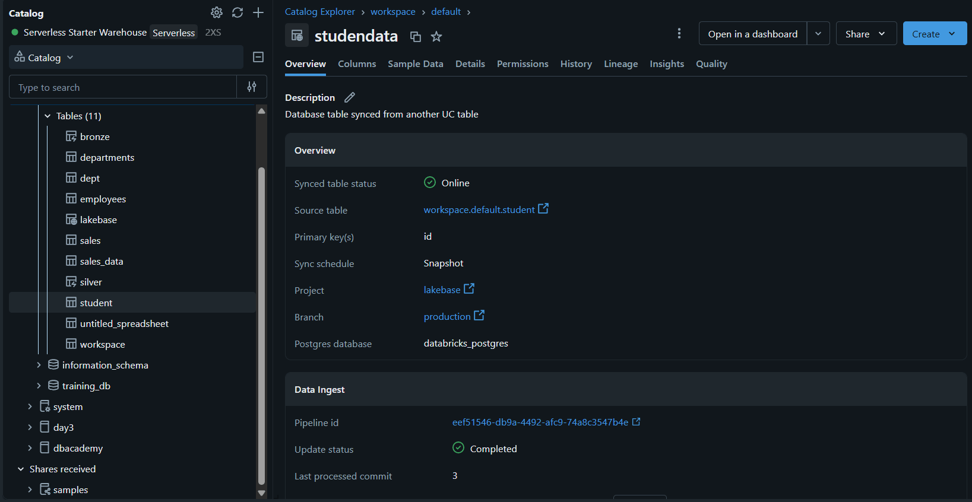The height and width of the screenshot is (502, 972).
Task: Open the Details tab
Action: click(470, 63)
